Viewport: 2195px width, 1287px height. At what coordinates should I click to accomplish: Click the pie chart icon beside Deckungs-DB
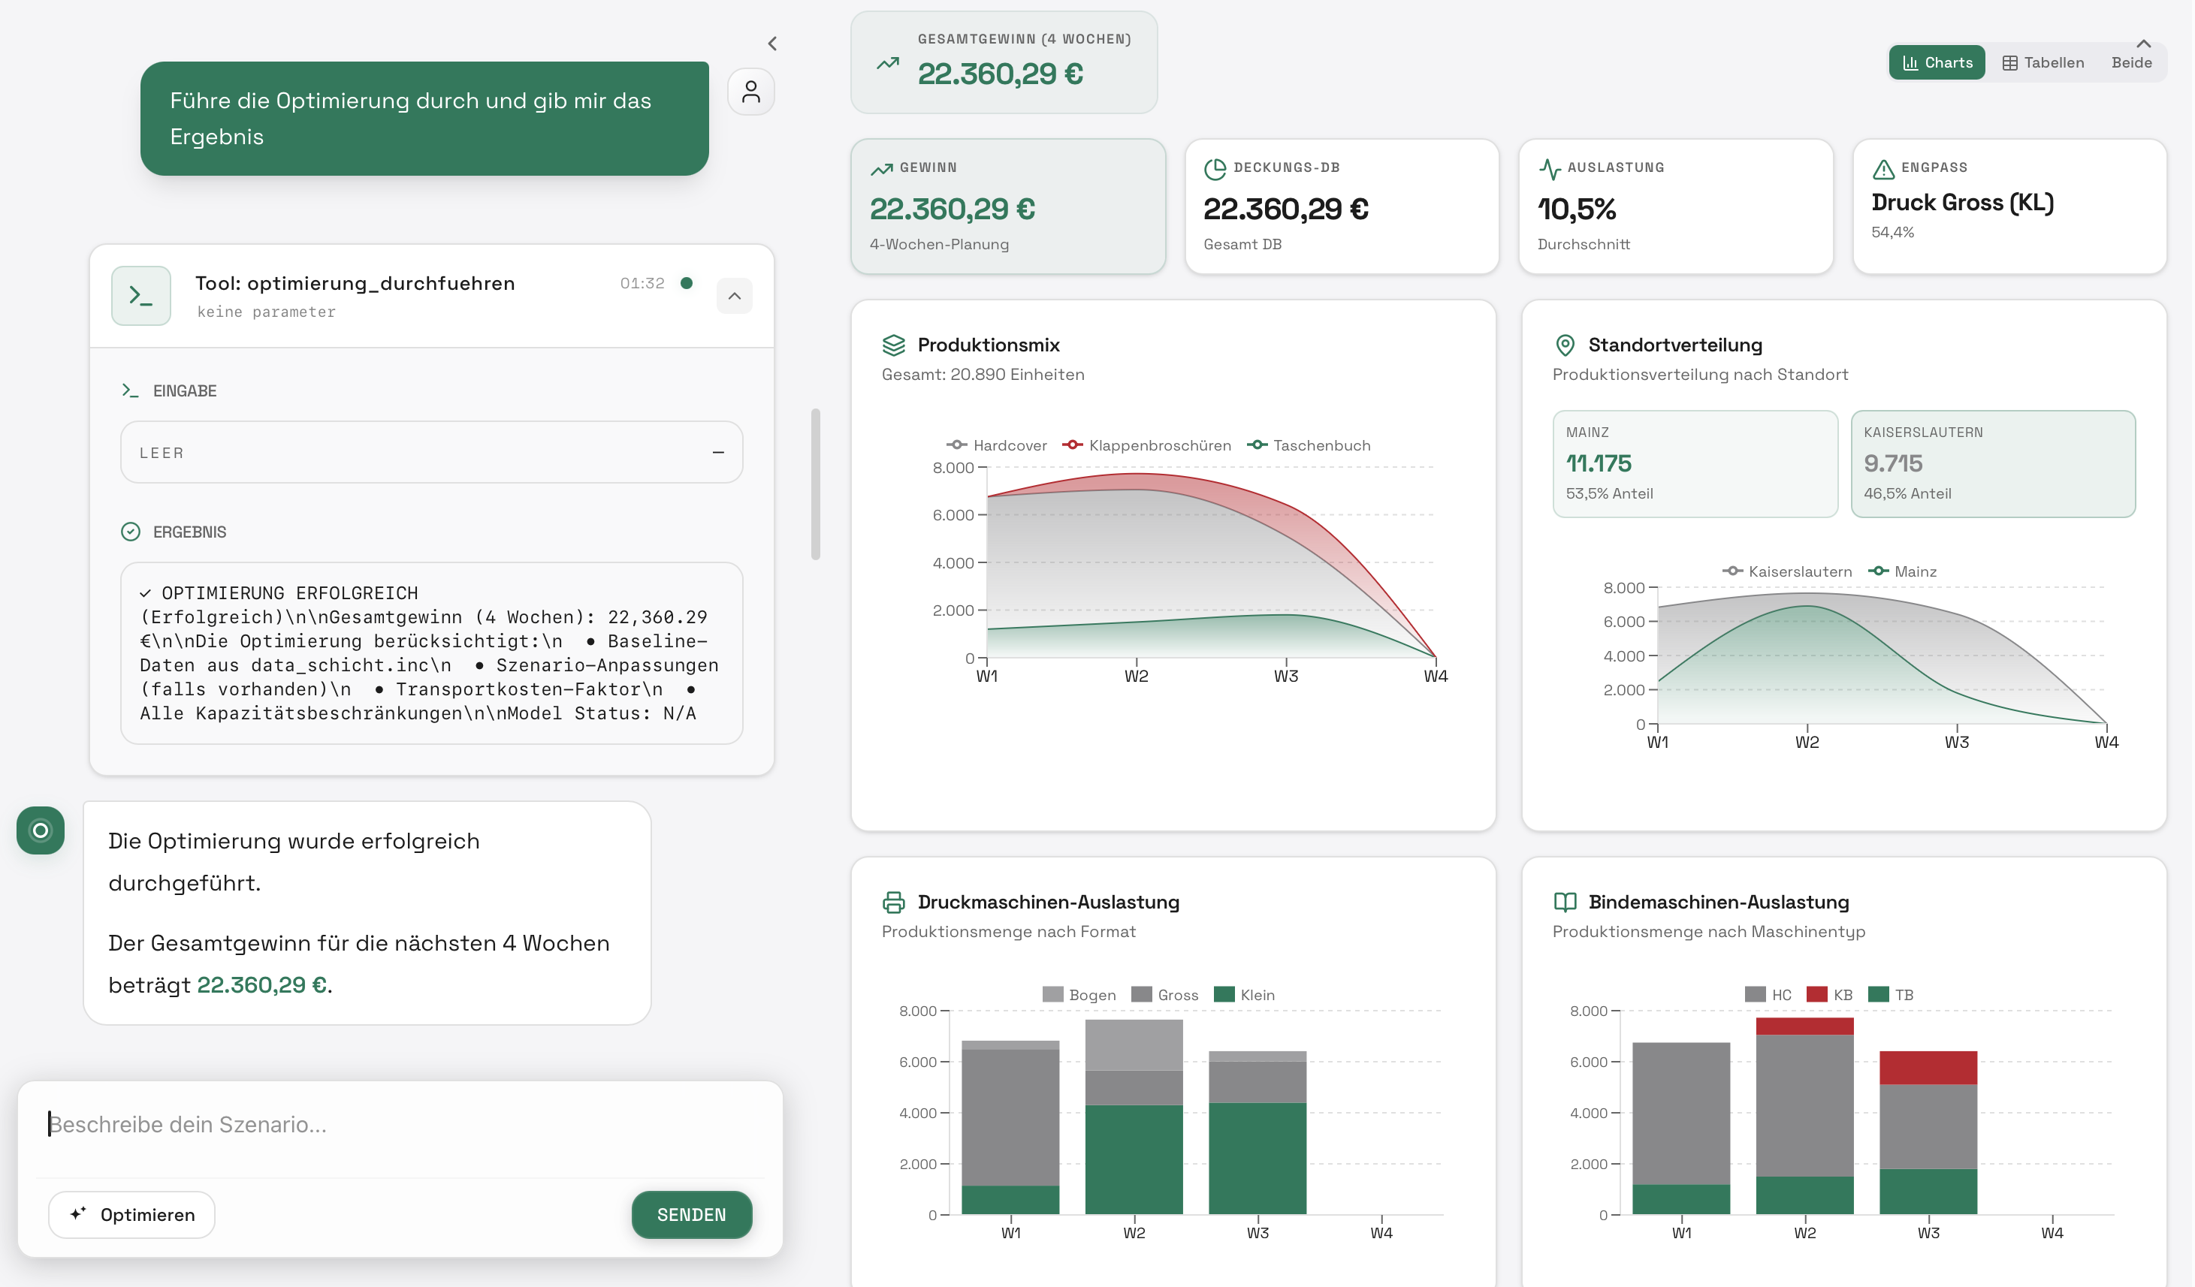[x=1214, y=168]
